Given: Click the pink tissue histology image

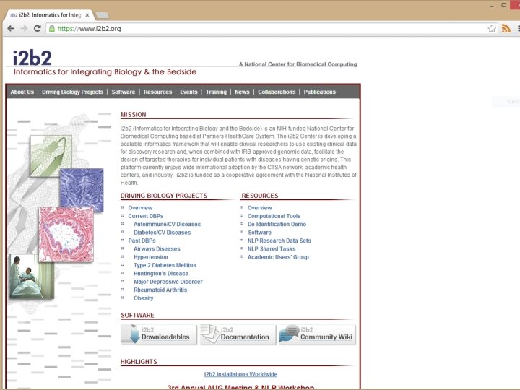Looking at the screenshot, I should click(66, 235).
